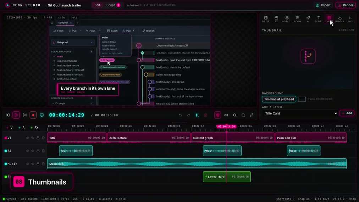Viewport: 359px width, 202px height.
Task: Add an audio track with + A
Action: (22, 127)
